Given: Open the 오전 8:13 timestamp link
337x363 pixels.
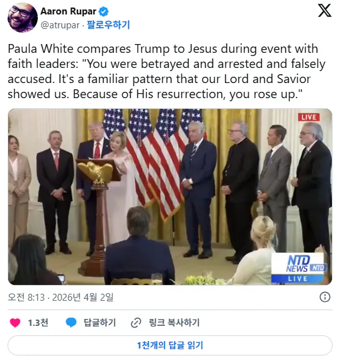Looking at the screenshot, I should click(x=26, y=297).
